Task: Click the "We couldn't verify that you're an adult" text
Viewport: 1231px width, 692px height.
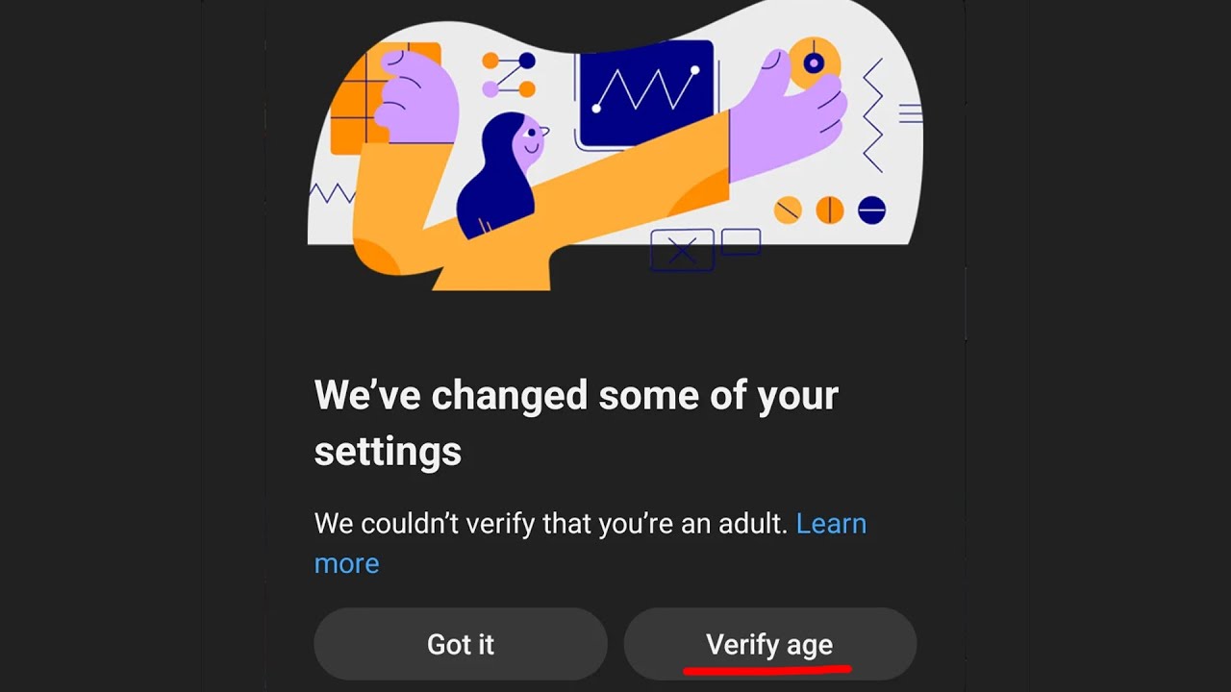Action: 551,524
